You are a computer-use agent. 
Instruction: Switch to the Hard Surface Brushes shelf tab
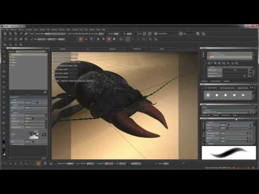(227, 88)
